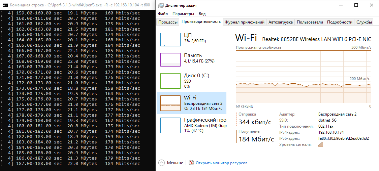Open the Автозагрузка tab
The image size is (379, 171).
(x=281, y=22)
